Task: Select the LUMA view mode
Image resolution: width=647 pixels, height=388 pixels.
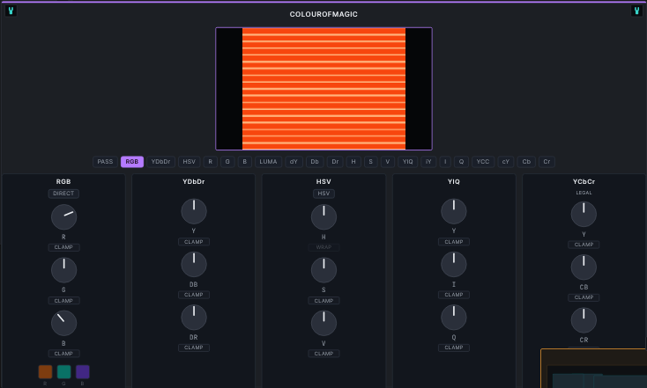Action: tap(268, 162)
